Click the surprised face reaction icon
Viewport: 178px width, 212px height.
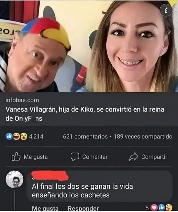24,136
